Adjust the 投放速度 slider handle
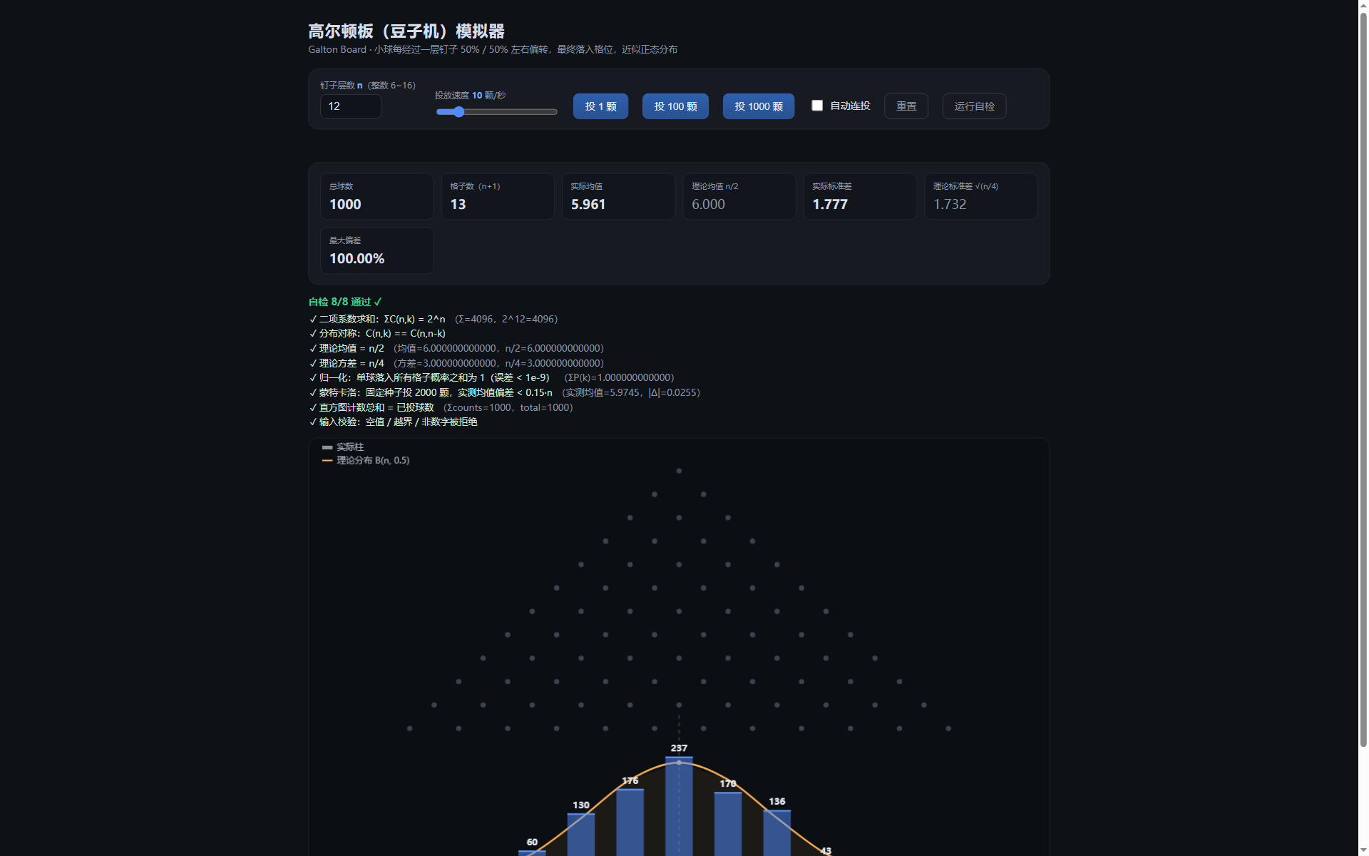The height and width of the screenshot is (856, 1369). (x=459, y=112)
